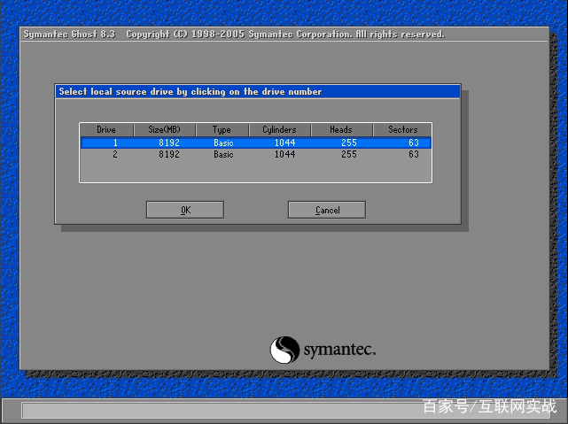Click the 255 heads value of drive 1

(x=349, y=143)
